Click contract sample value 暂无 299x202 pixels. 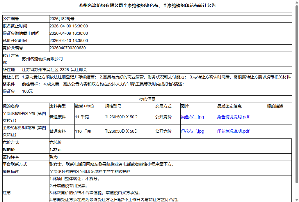(54, 157)
